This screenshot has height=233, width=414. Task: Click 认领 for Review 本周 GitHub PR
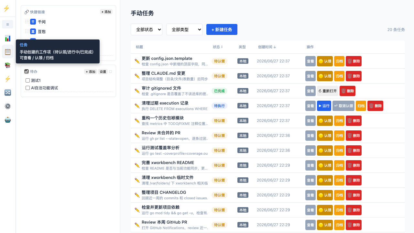pos(325,225)
